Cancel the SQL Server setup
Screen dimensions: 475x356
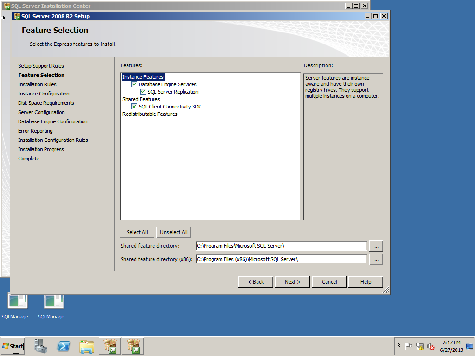click(x=329, y=282)
